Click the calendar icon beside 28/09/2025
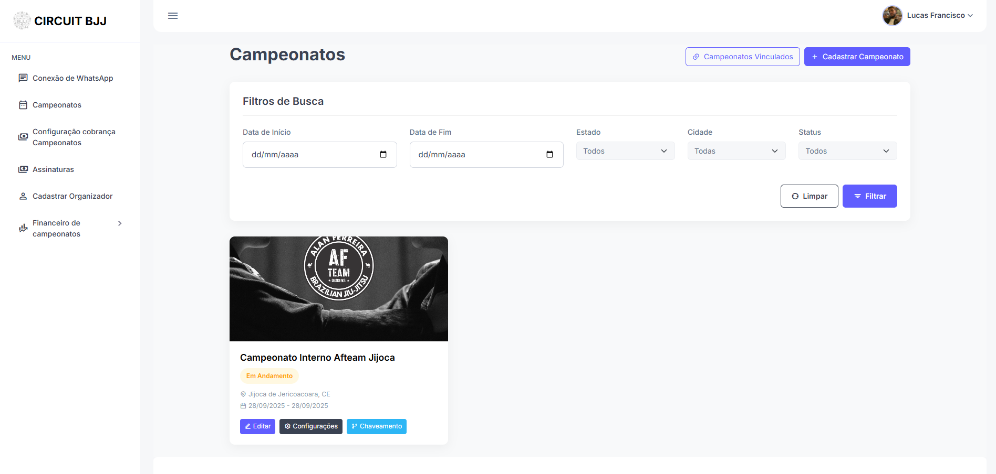Screen dimensions: 996x474 (x=243, y=406)
